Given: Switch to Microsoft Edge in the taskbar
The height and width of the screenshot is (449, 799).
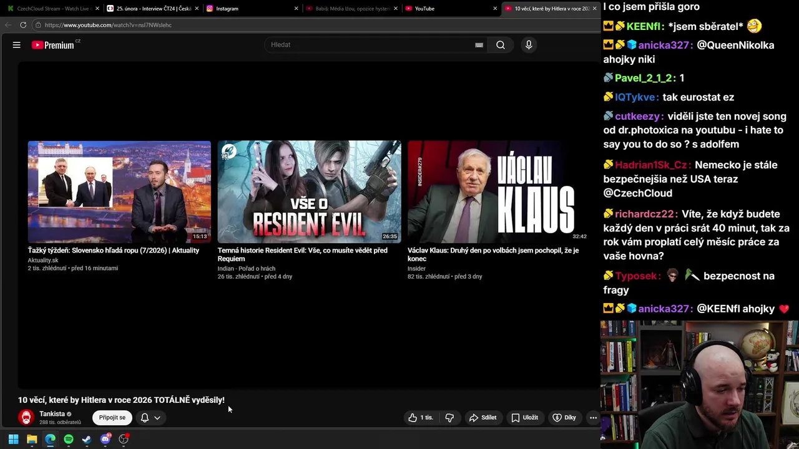Looking at the screenshot, I should tap(50, 440).
